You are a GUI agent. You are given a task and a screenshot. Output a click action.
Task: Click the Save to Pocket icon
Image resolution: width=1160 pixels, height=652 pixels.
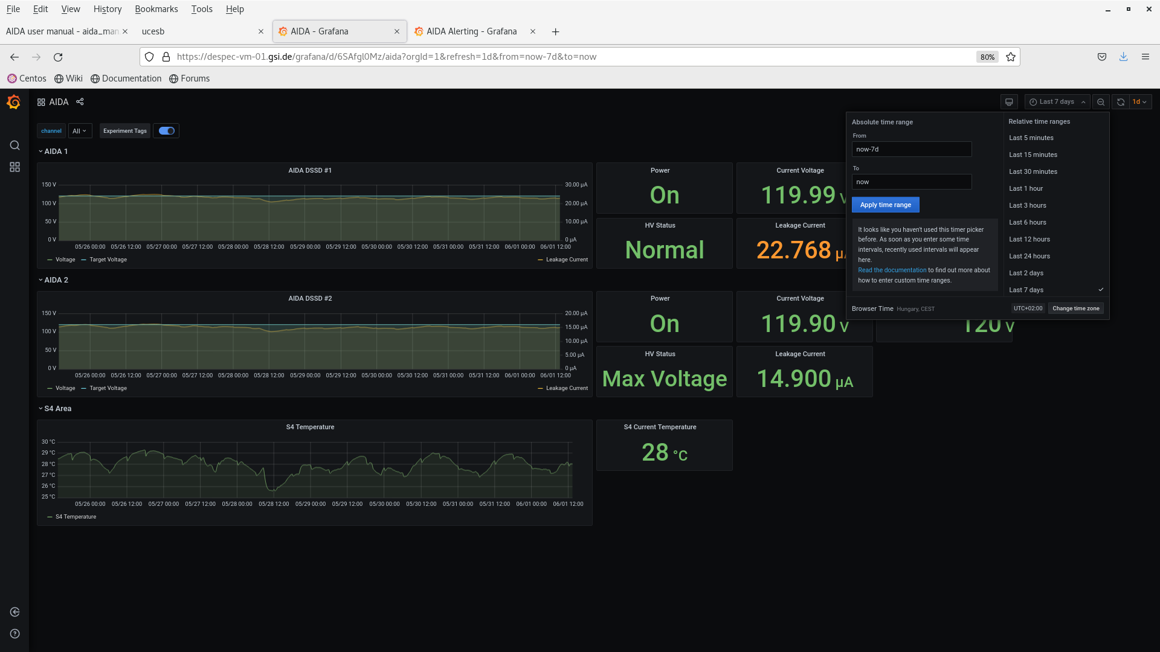1102,57
